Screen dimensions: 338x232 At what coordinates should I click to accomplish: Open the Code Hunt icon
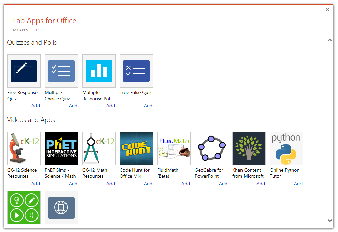coord(136,148)
